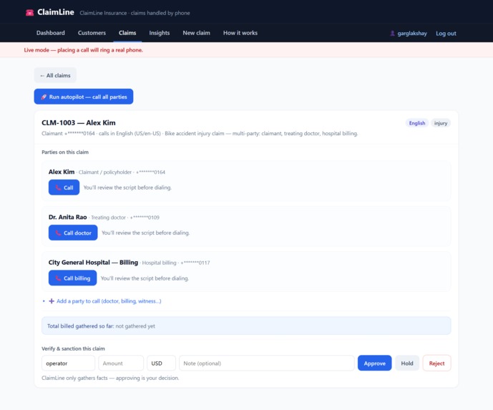Image resolution: width=493 pixels, height=410 pixels.
Task: Run autopilot to call all parties
Action: tap(84, 97)
